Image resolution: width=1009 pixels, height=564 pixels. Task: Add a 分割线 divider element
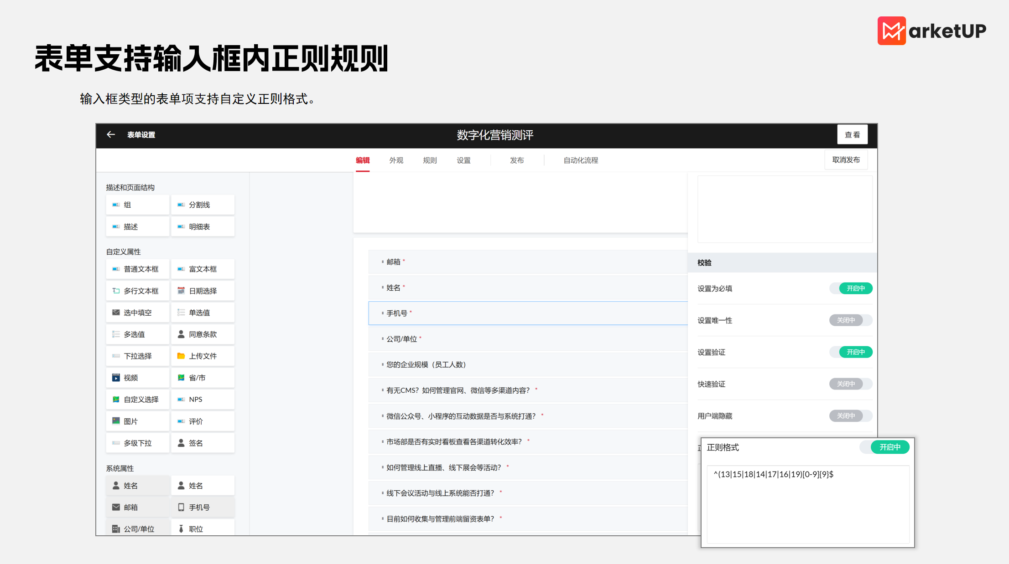203,205
